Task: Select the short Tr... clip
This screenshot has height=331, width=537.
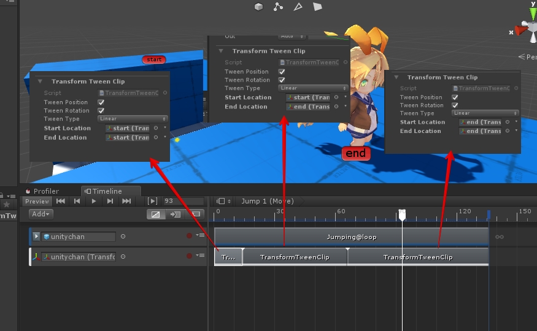Action: pyautogui.click(x=228, y=257)
